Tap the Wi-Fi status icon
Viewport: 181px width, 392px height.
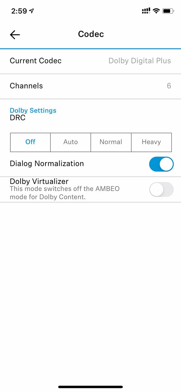click(156, 11)
